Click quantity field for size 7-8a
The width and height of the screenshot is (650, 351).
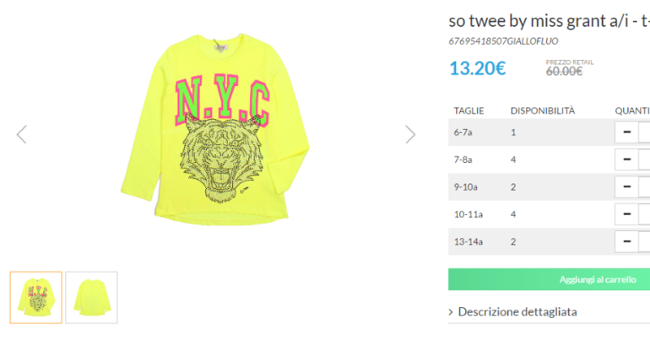645,159
